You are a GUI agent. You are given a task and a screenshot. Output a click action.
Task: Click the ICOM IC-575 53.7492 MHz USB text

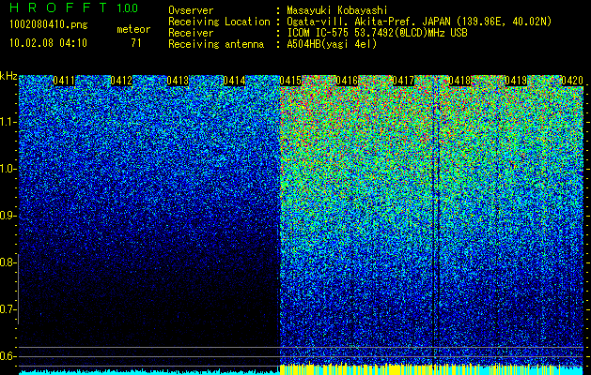(x=377, y=33)
